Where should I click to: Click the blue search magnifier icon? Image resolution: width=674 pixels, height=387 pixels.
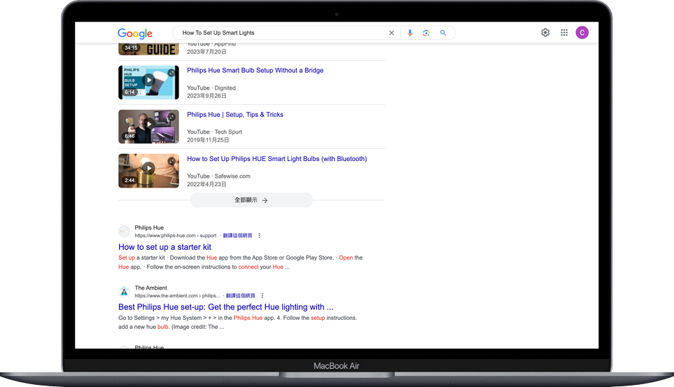(443, 33)
